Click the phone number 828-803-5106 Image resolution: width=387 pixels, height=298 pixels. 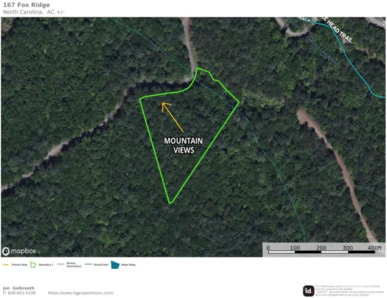pos(22,293)
